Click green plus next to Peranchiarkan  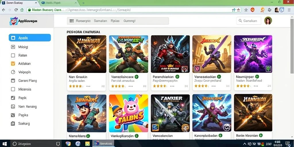tap(177, 77)
